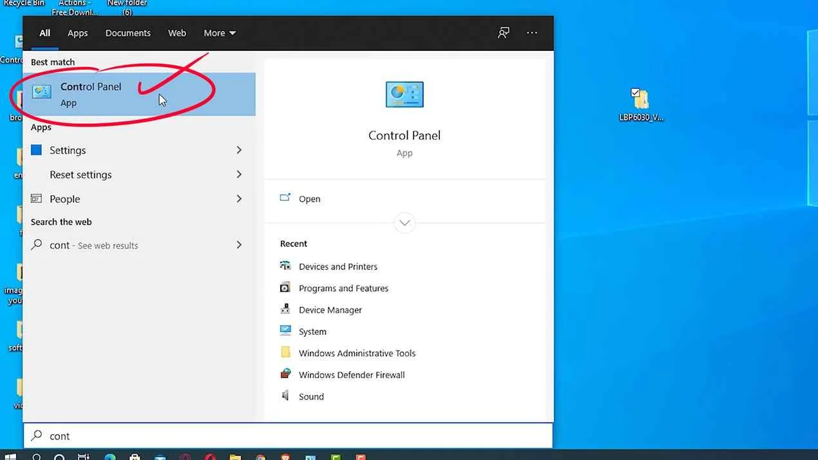Switch to the Web search tab
818x460 pixels.
[177, 33]
